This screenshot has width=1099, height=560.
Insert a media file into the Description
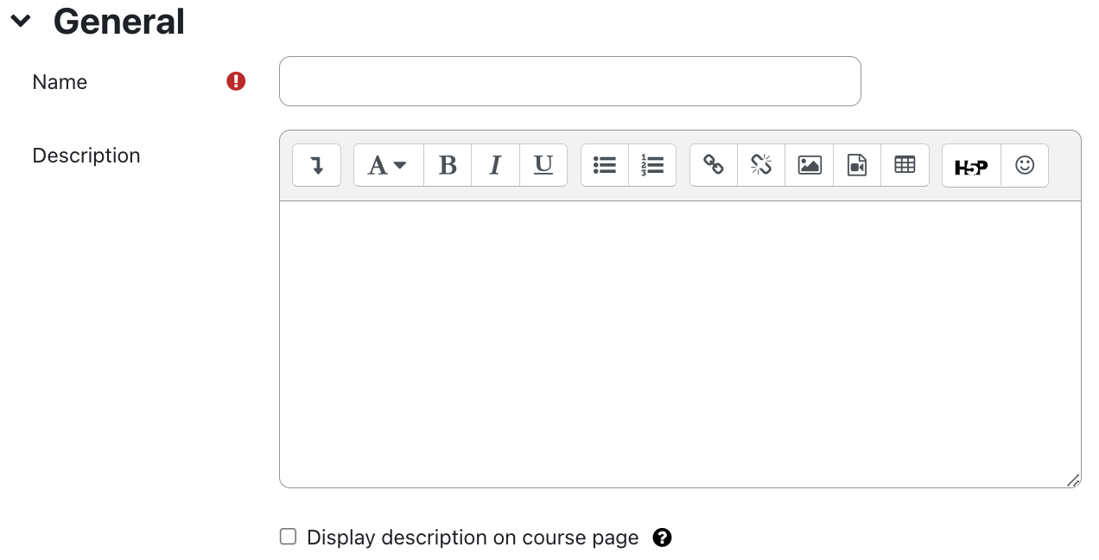point(856,165)
